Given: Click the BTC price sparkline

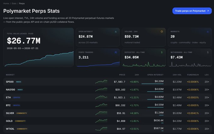Looking at the screenshot, I should click(x=101, y=105).
